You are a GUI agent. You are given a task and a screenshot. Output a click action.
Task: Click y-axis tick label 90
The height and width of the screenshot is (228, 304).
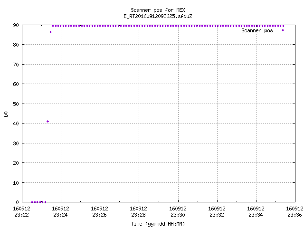tap(16, 25)
